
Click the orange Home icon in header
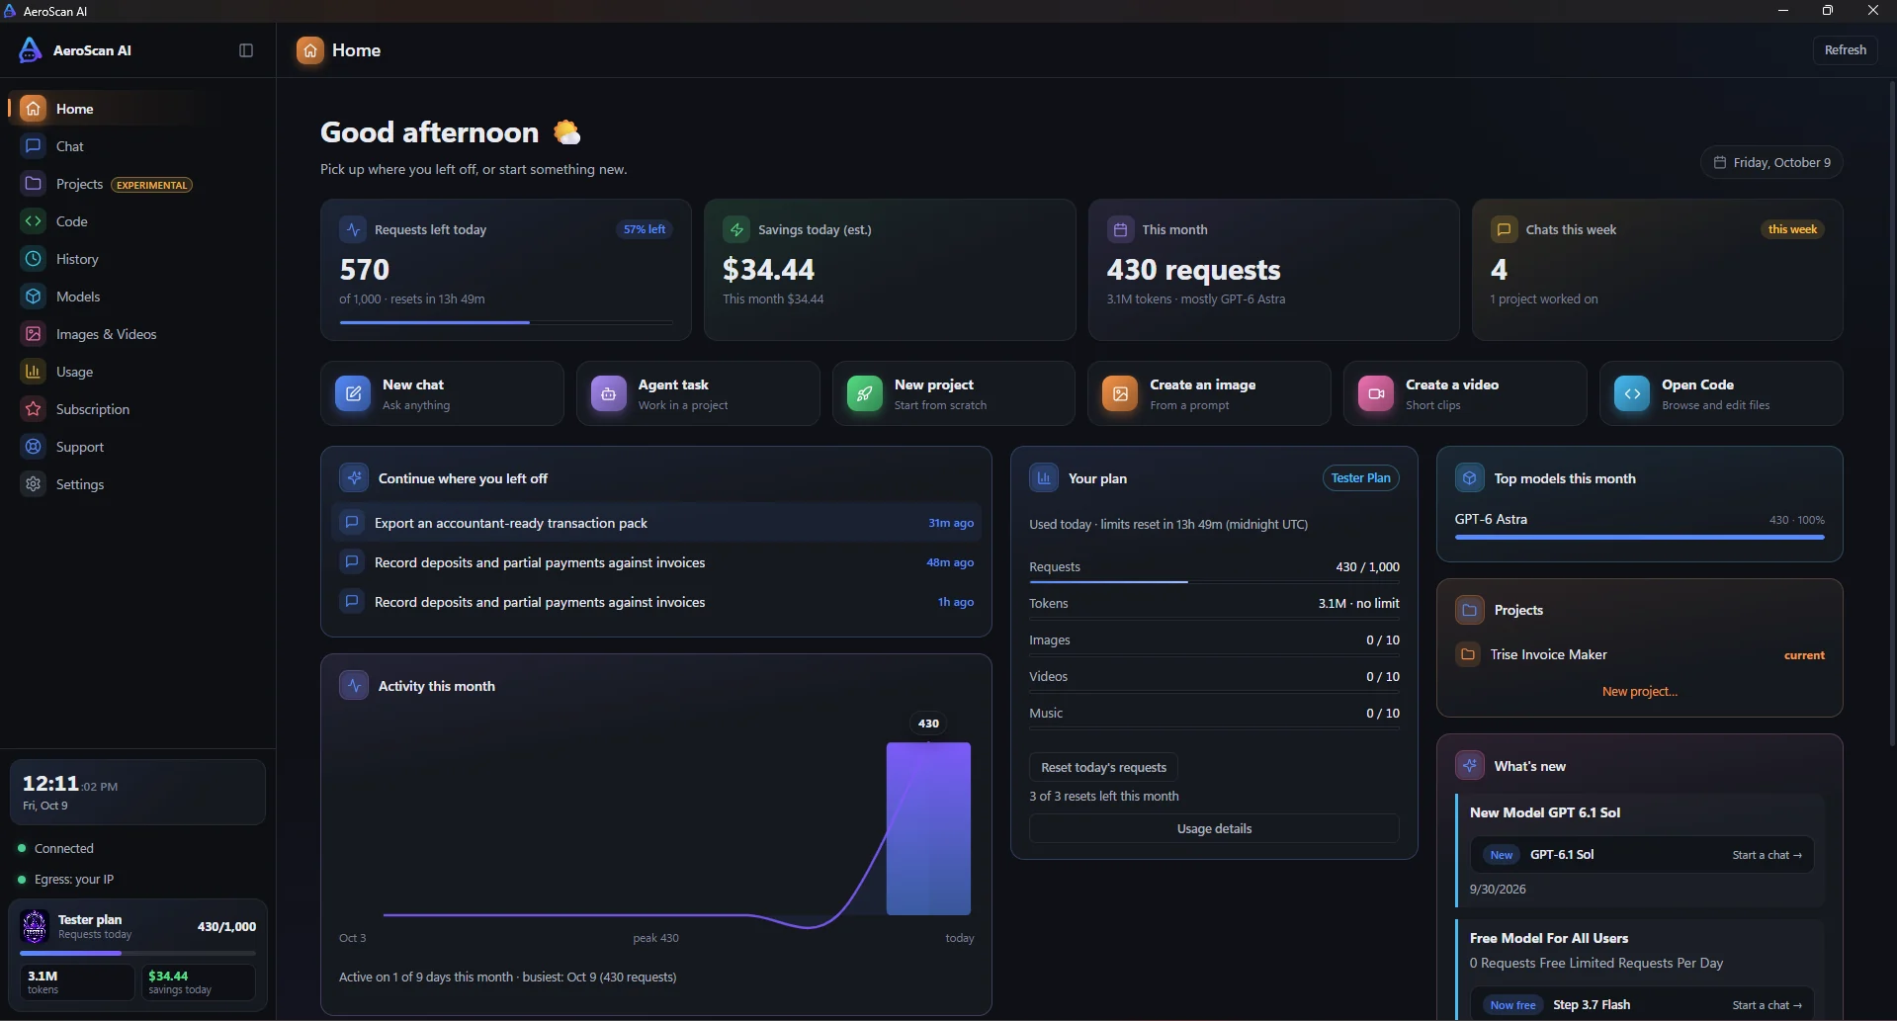pos(310,50)
